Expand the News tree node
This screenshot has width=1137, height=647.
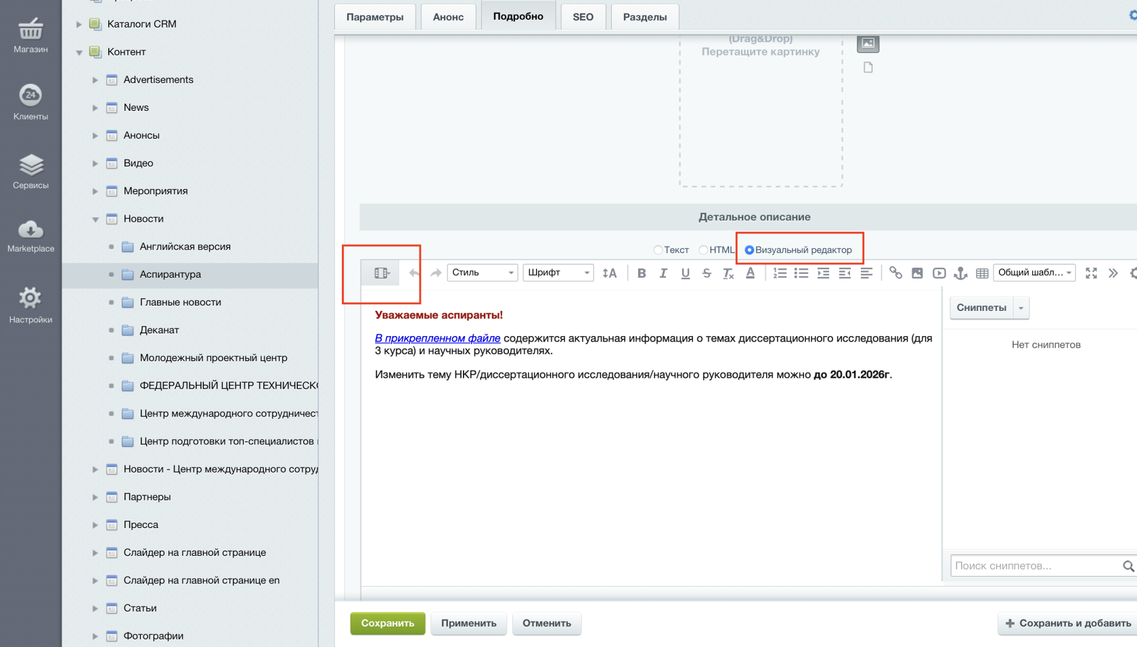pos(95,107)
